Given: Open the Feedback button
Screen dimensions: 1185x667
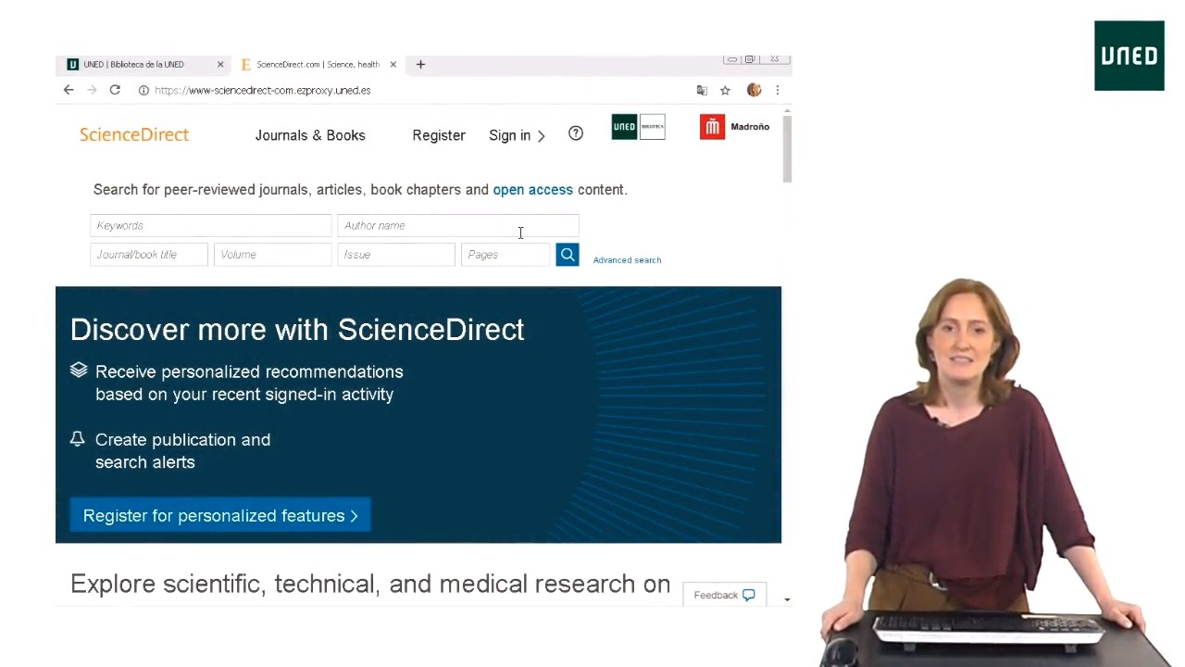Looking at the screenshot, I should [x=724, y=595].
